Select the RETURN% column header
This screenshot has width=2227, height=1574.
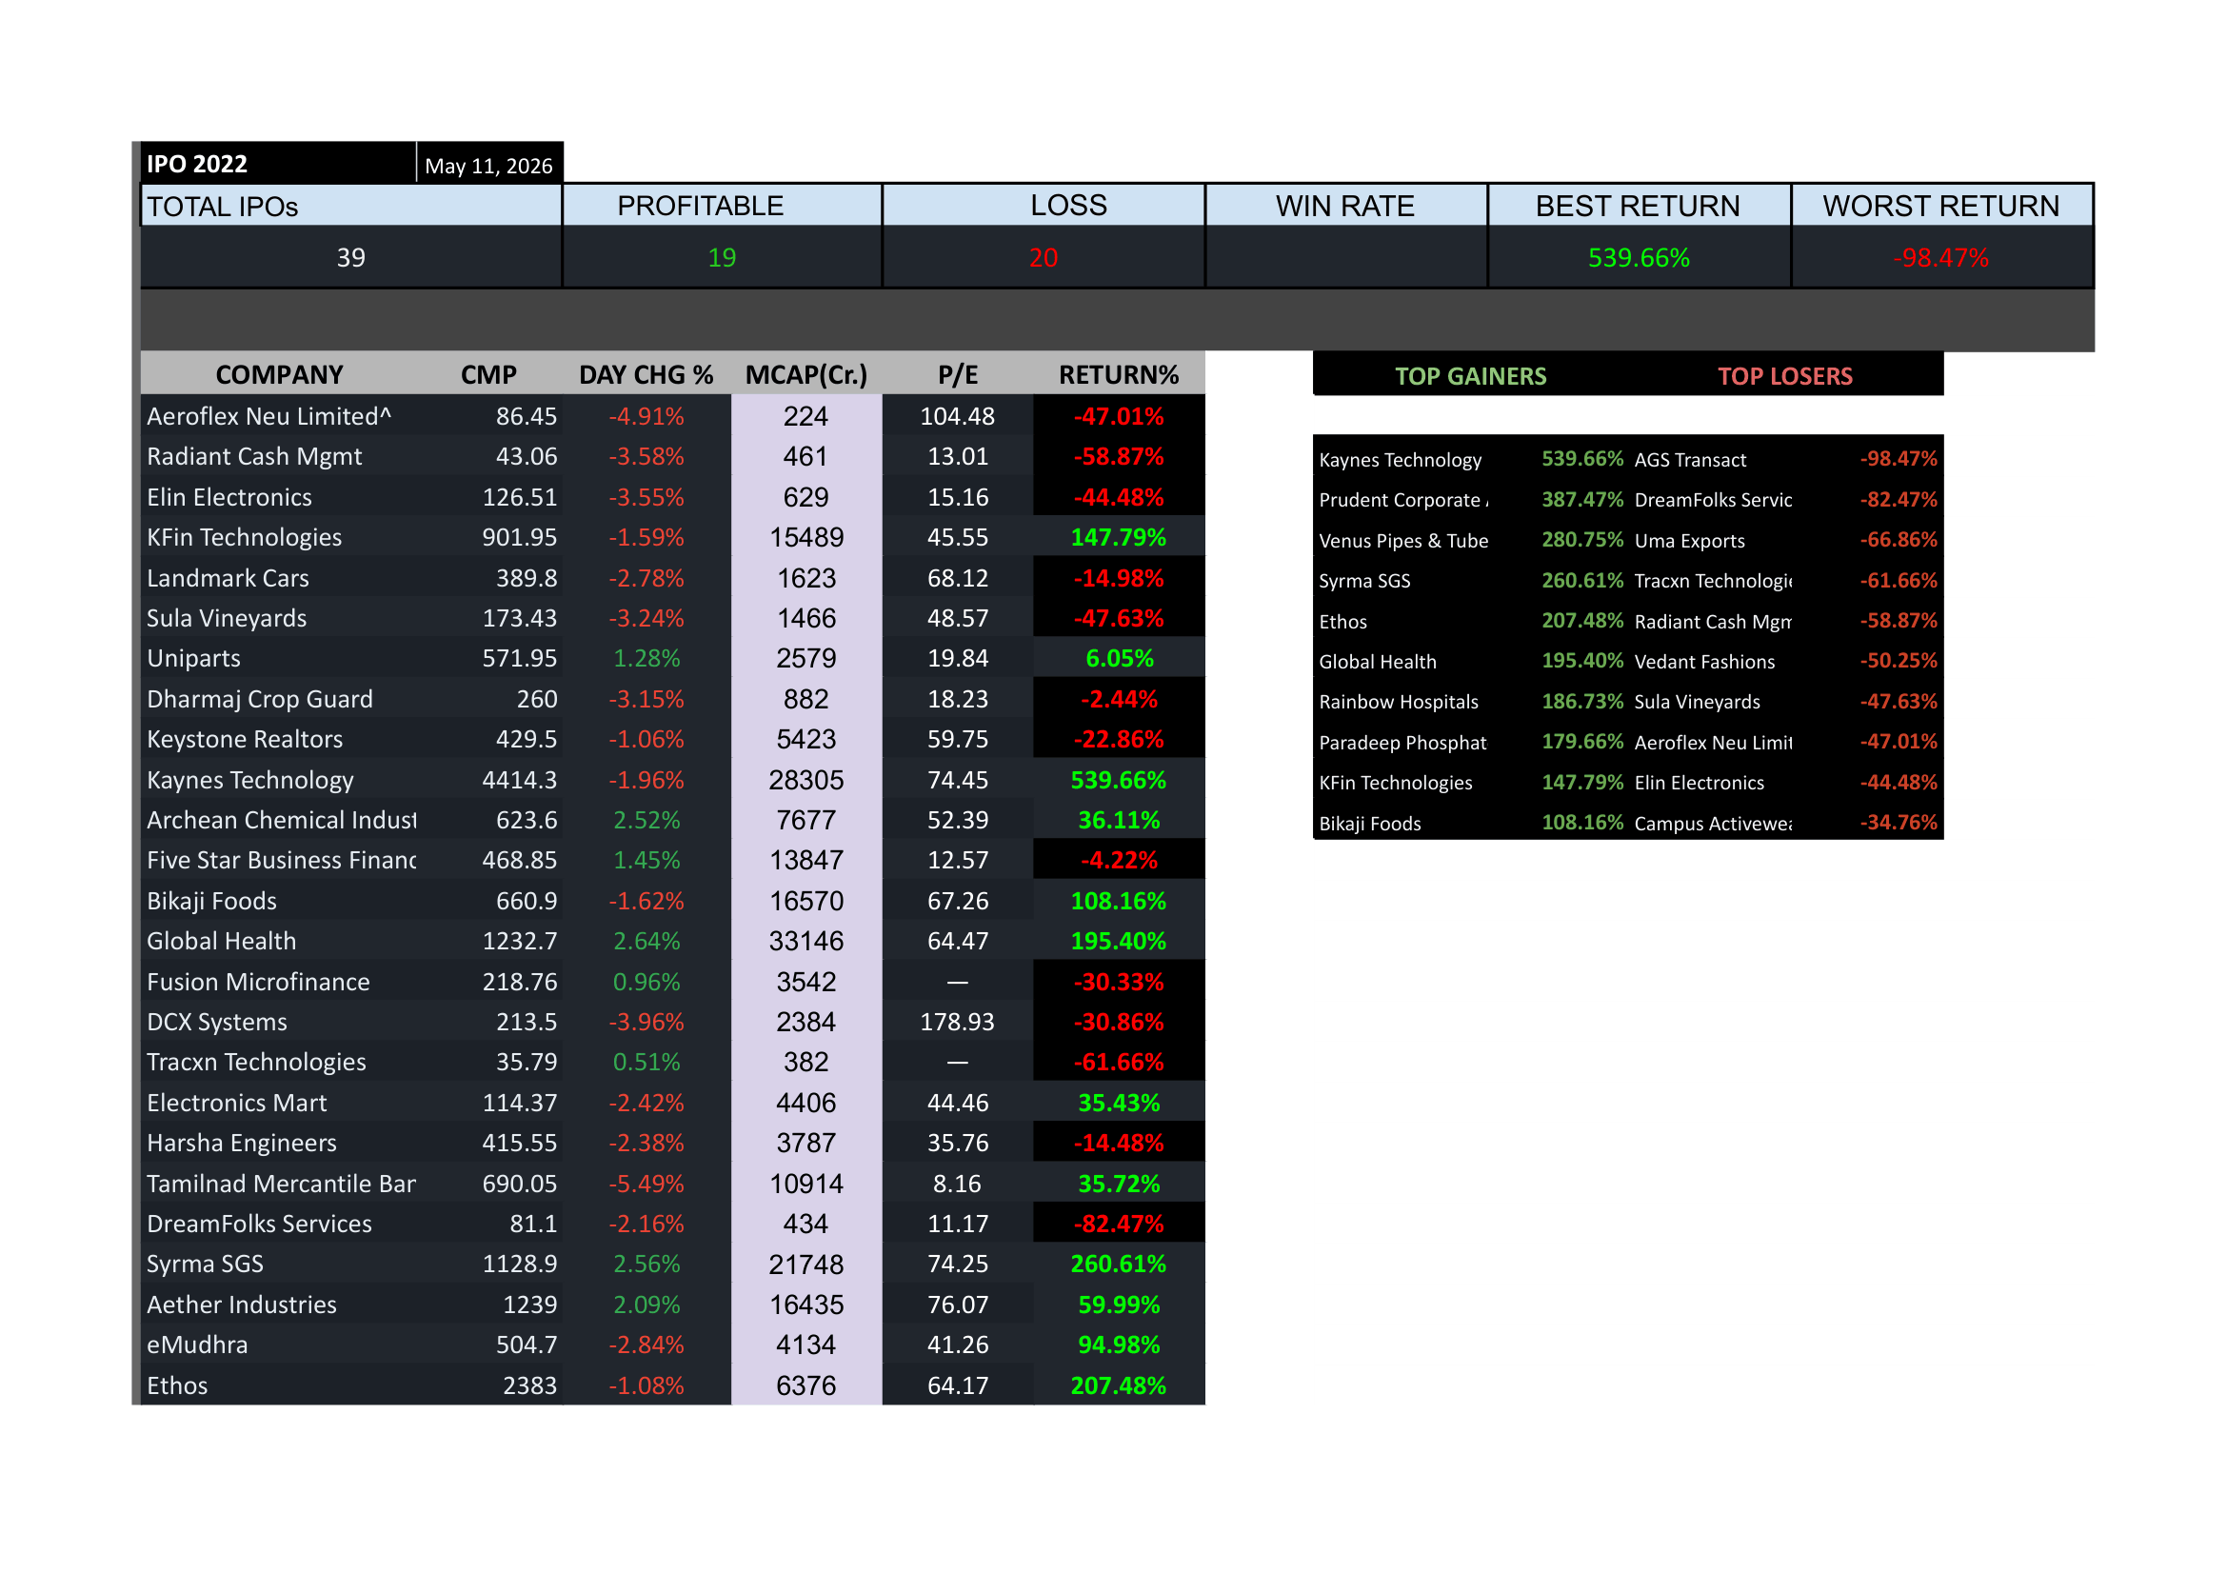(x=1119, y=374)
